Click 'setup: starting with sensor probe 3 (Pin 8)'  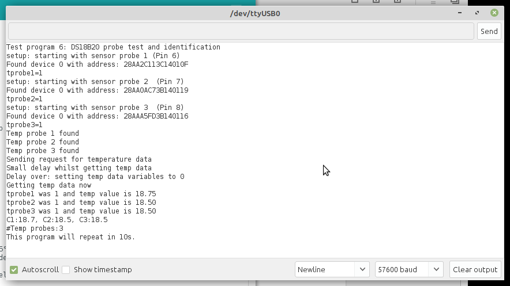(95, 108)
